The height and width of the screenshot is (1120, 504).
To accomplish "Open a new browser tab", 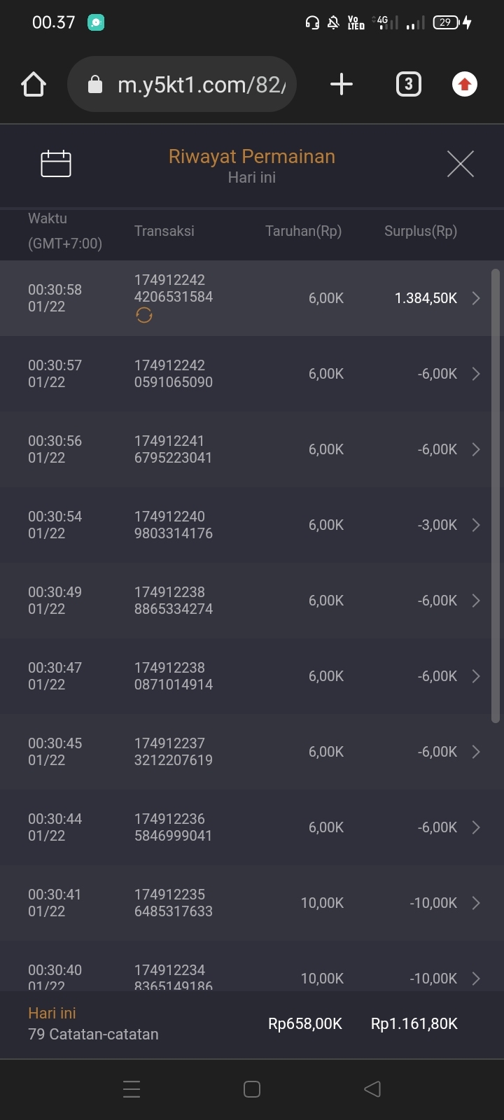I will tap(341, 85).
